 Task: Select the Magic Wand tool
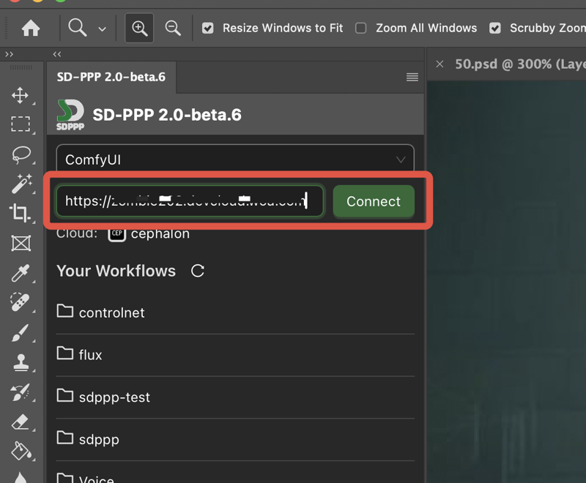click(21, 184)
